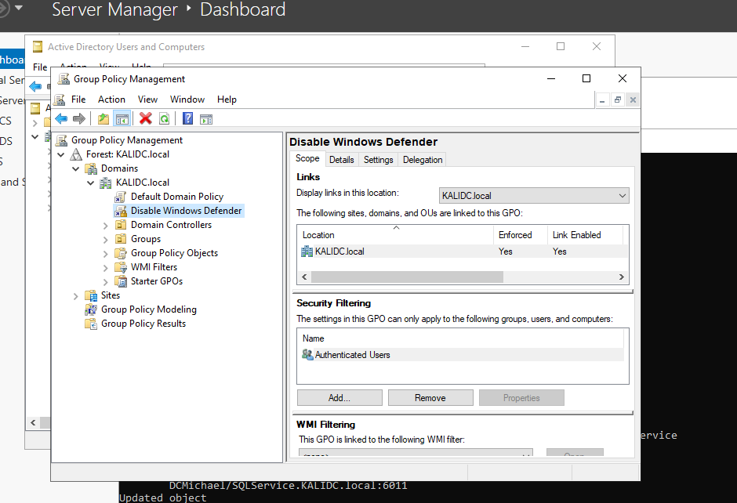Expand the WMI Filters node
This screenshot has width=737, height=503.
click(x=106, y=268)
